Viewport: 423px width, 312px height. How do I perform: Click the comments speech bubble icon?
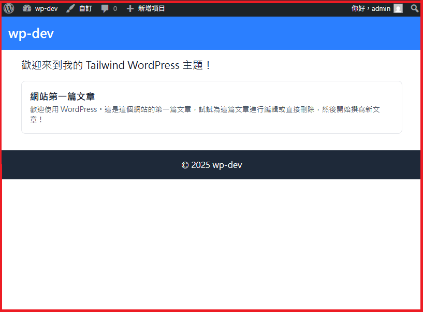(105, 9)
